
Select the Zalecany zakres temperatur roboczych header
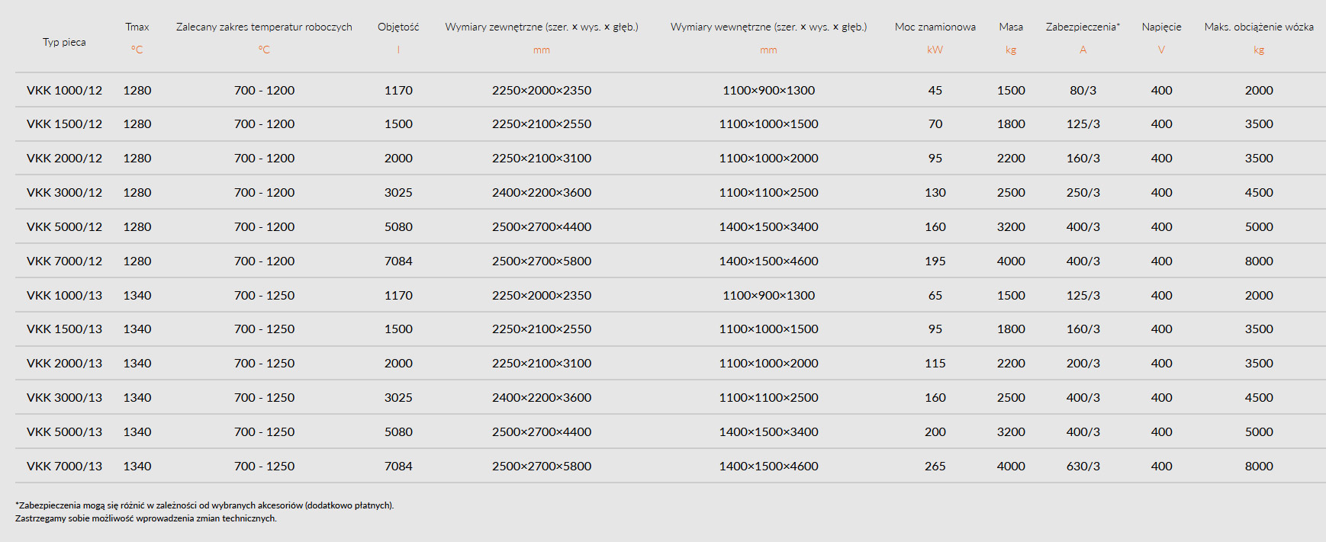pyautogui.click(x=264, y=27)
